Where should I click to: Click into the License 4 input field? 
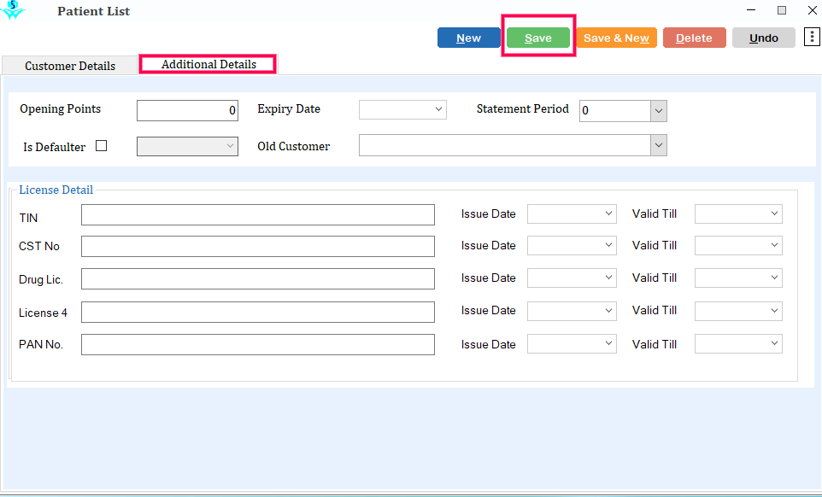pos(258,313)
